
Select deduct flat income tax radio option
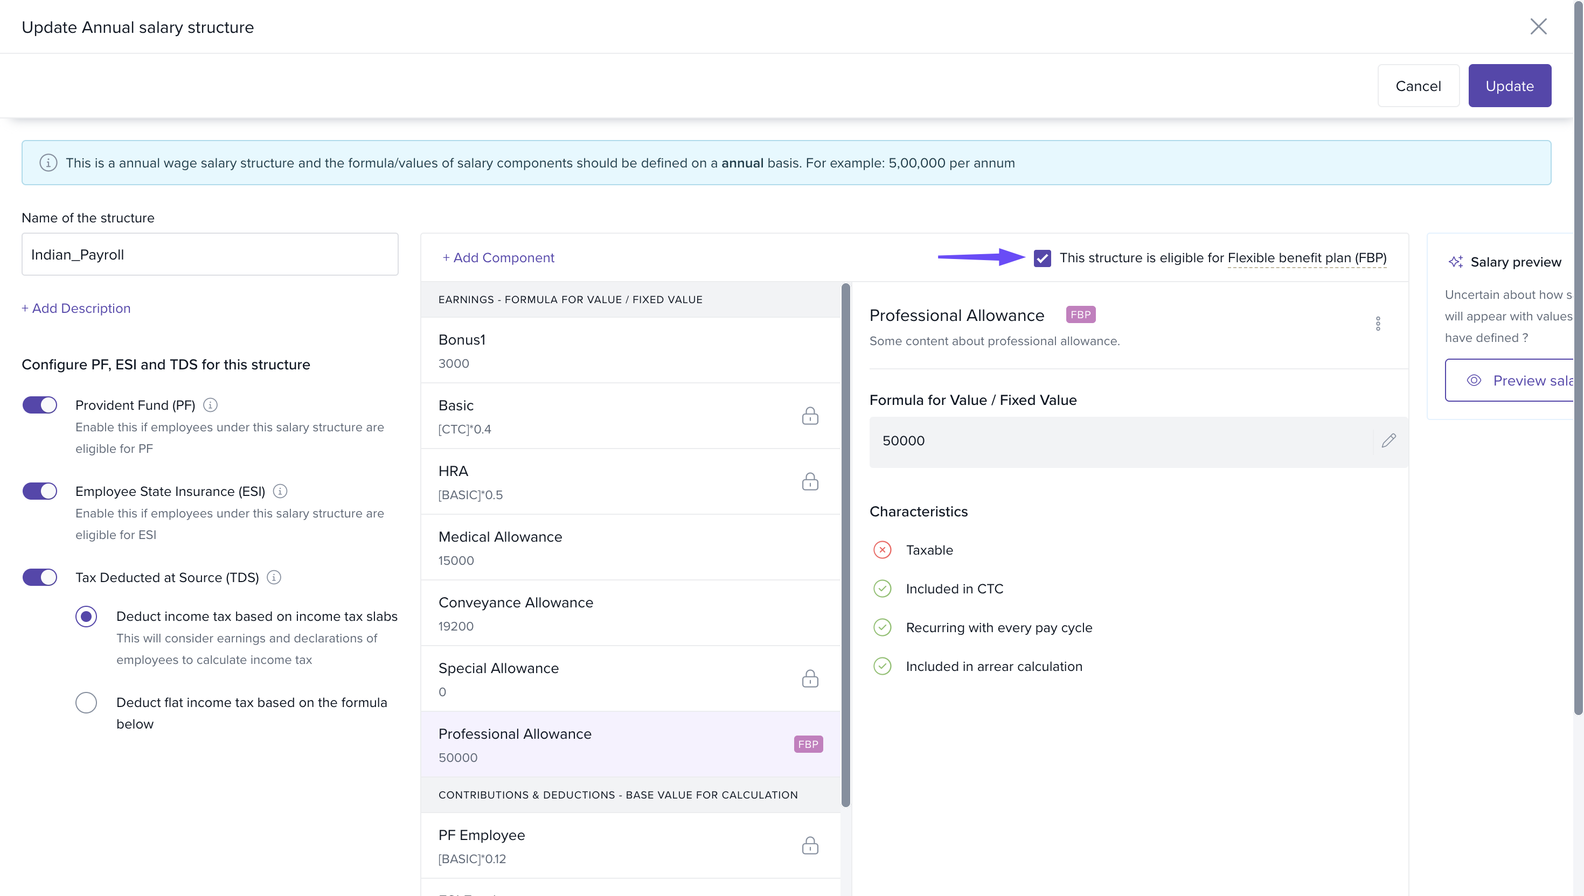pos(86,702)
